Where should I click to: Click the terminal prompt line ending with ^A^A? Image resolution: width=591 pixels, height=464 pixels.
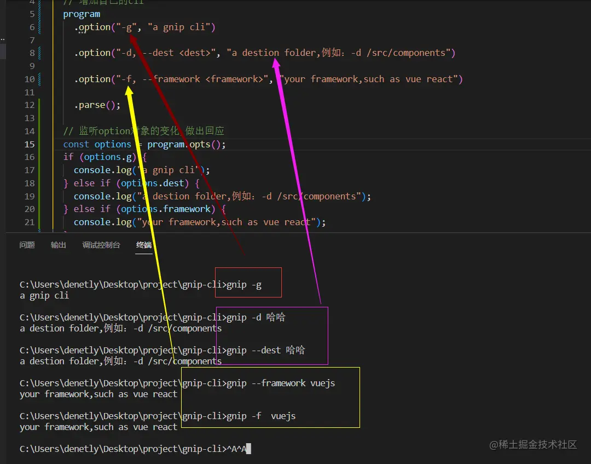[x=135, y=449]
